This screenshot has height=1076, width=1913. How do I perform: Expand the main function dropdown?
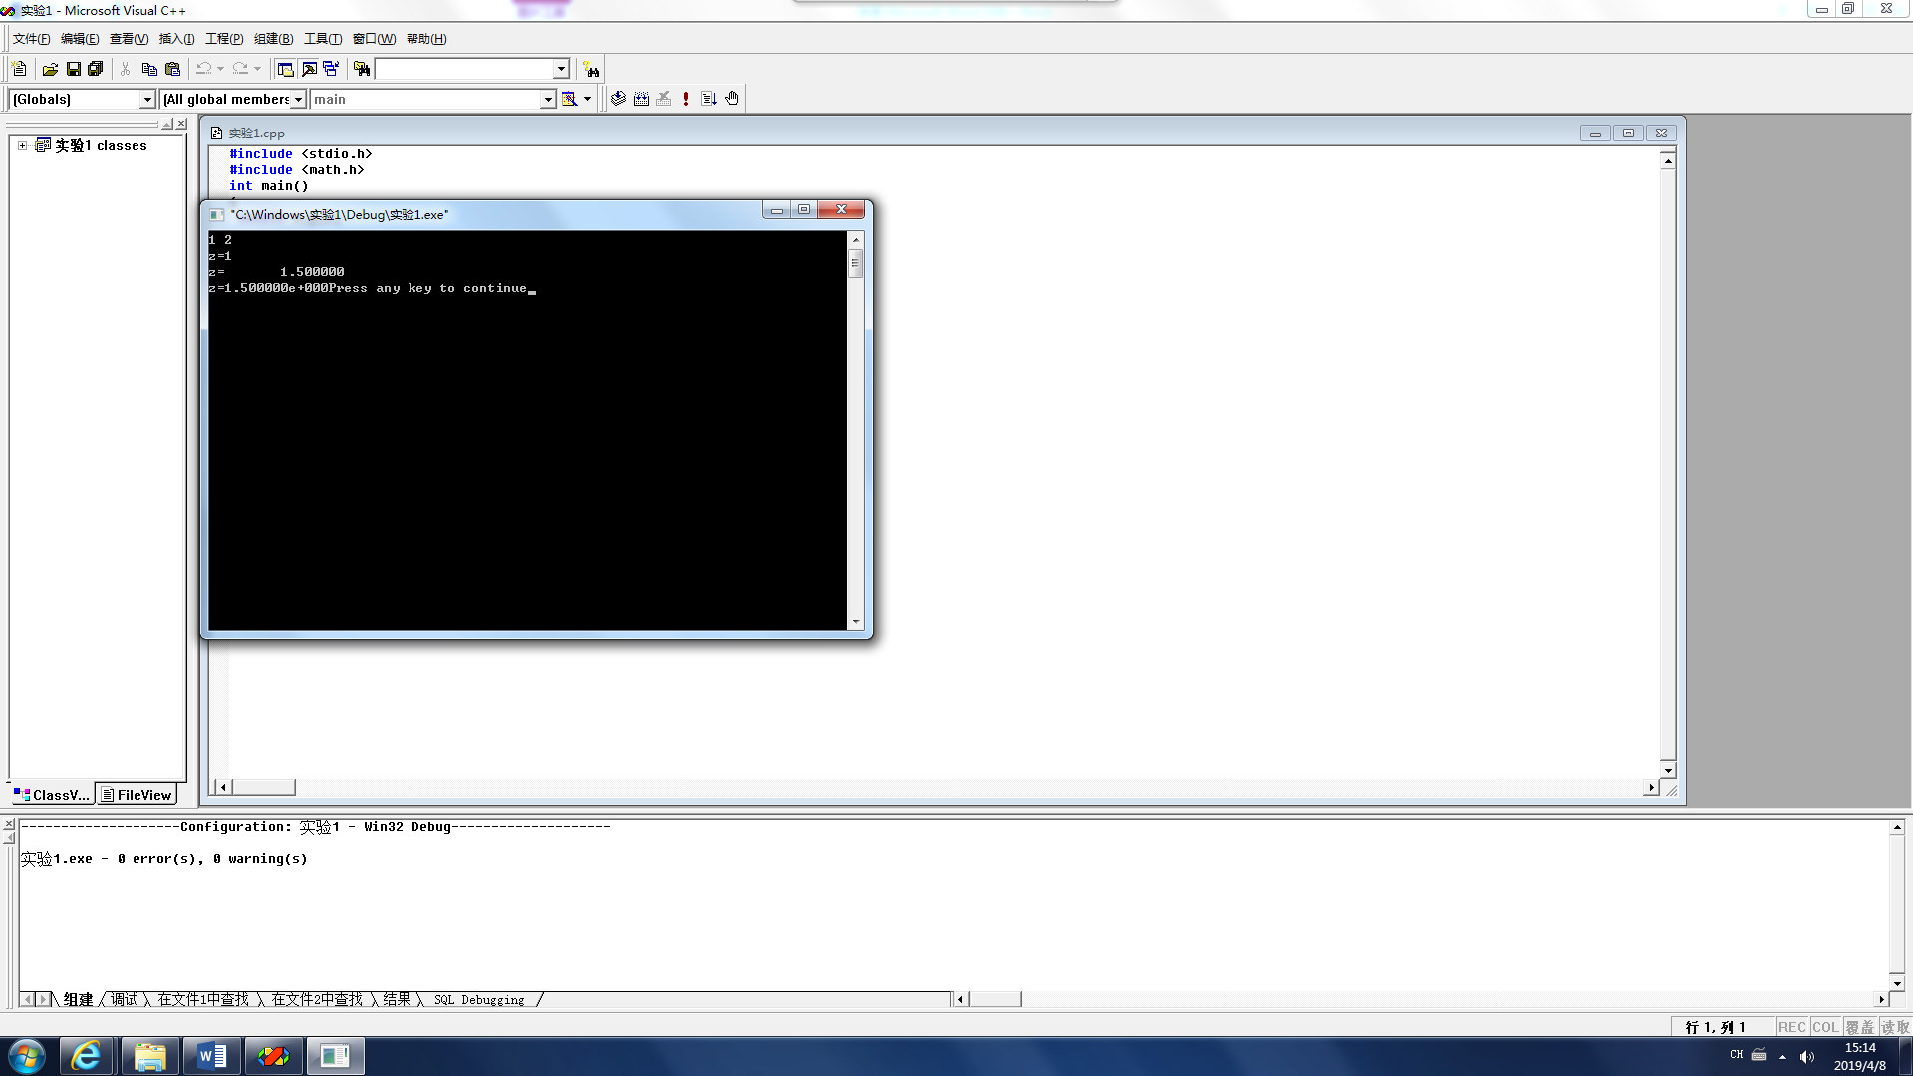548,99
